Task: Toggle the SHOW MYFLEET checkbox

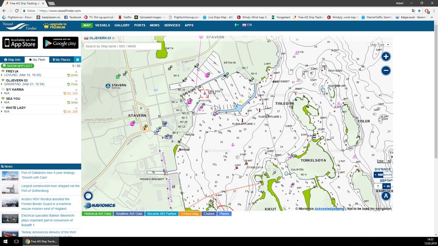Action: [x=4, y=66]
